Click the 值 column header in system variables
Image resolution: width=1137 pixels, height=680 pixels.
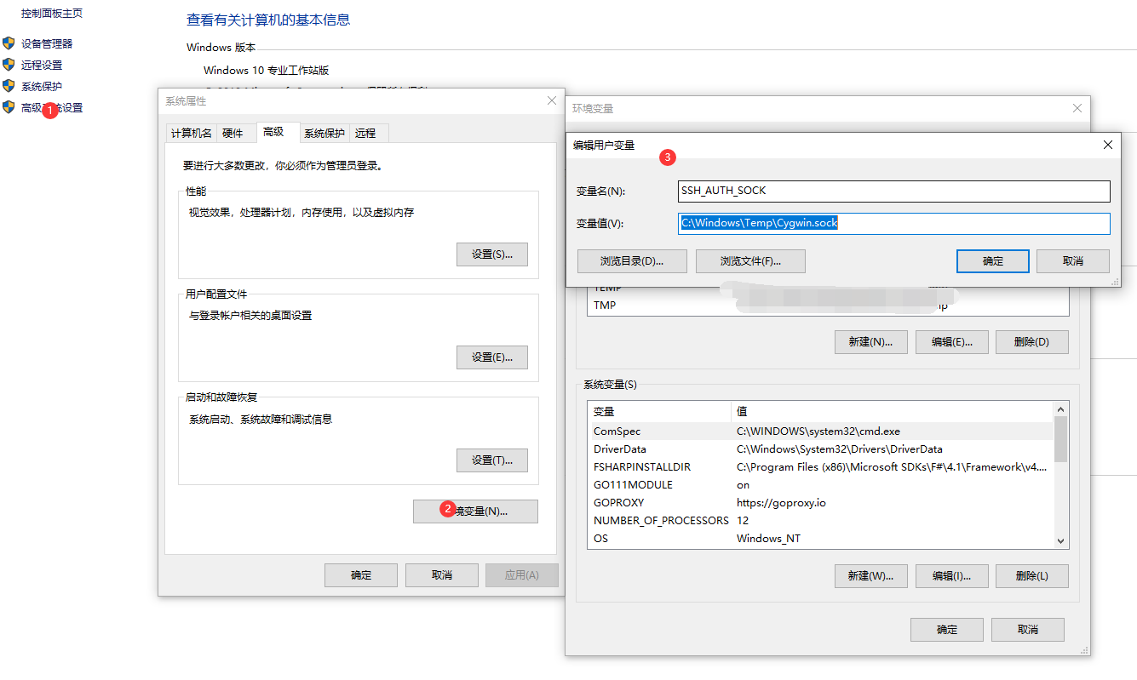pos(892,412)
